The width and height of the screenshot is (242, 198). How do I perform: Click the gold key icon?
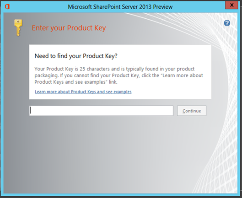point(18,27)
